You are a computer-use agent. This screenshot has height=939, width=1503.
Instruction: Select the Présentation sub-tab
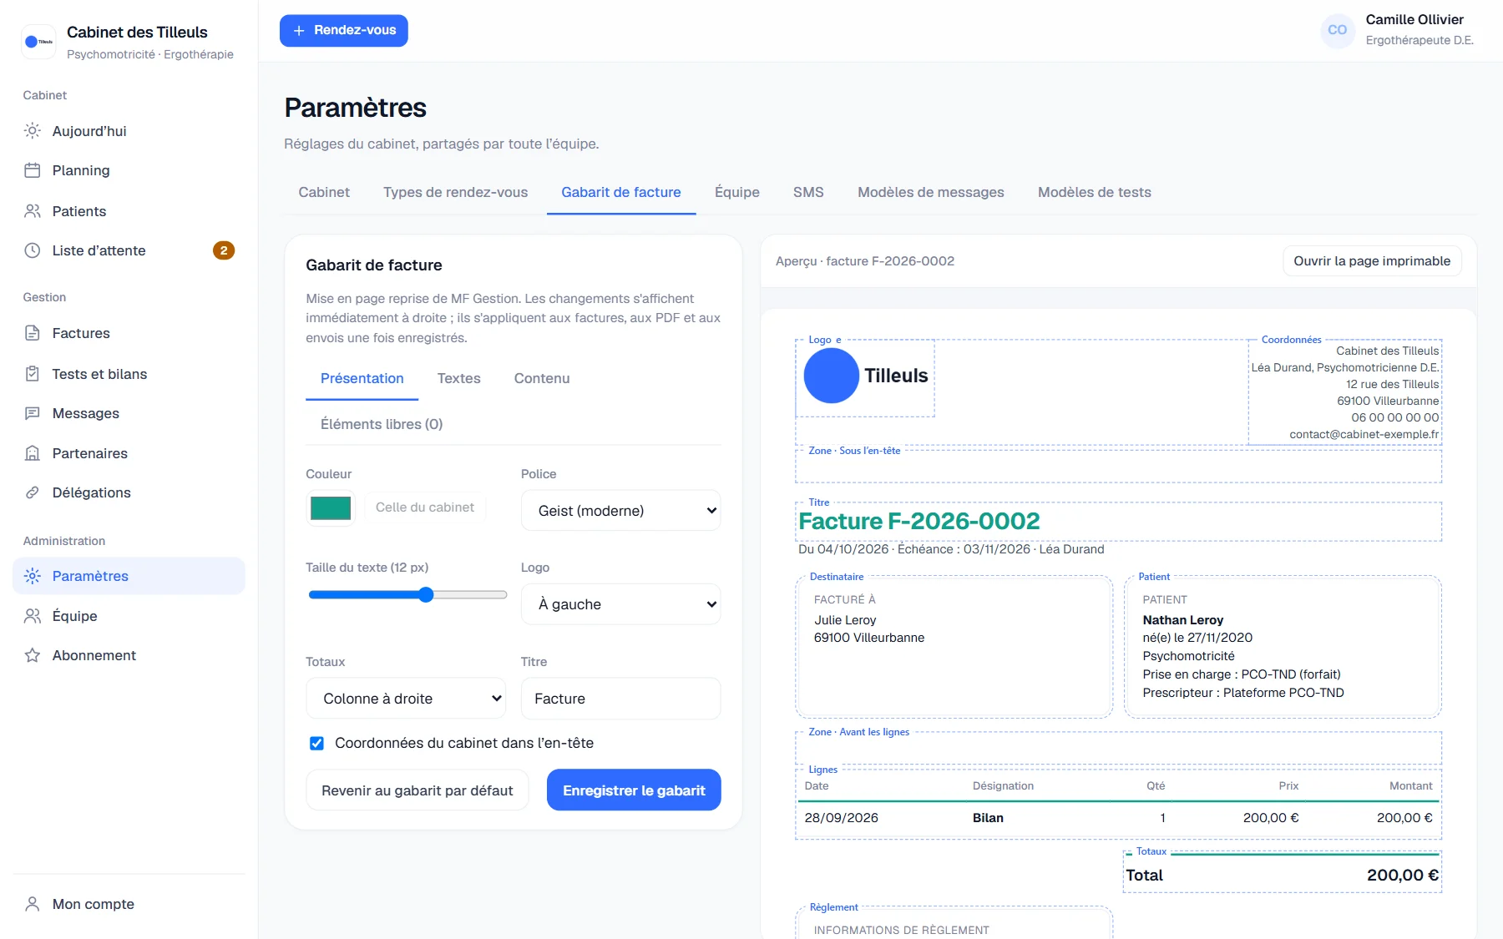362,378
